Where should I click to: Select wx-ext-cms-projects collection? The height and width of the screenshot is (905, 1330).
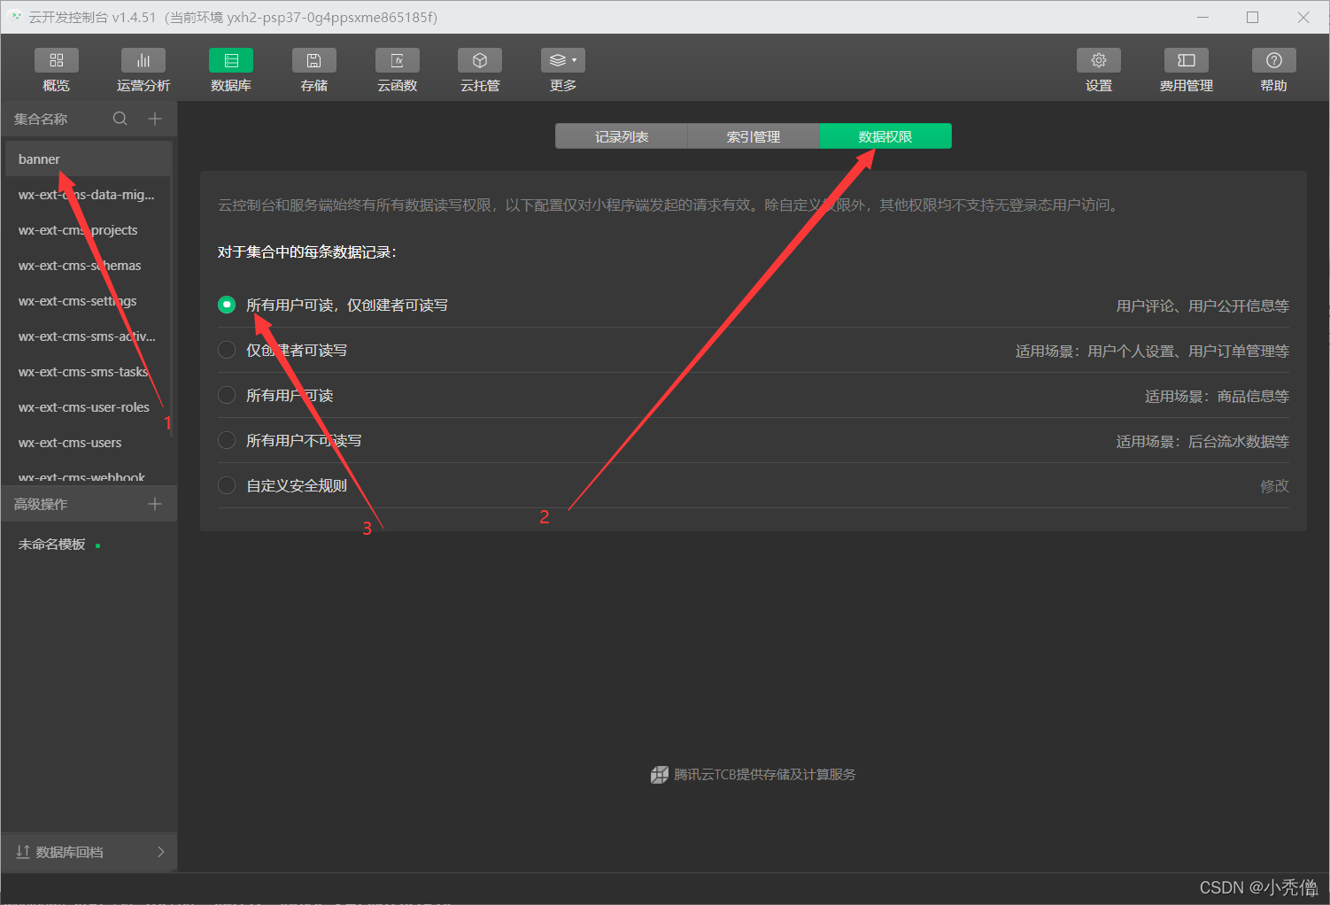pyautogui.click(x=88, y=230)
